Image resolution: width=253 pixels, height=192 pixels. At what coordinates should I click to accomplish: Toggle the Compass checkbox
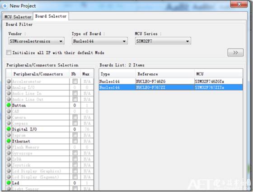click(x=75, y=123)
